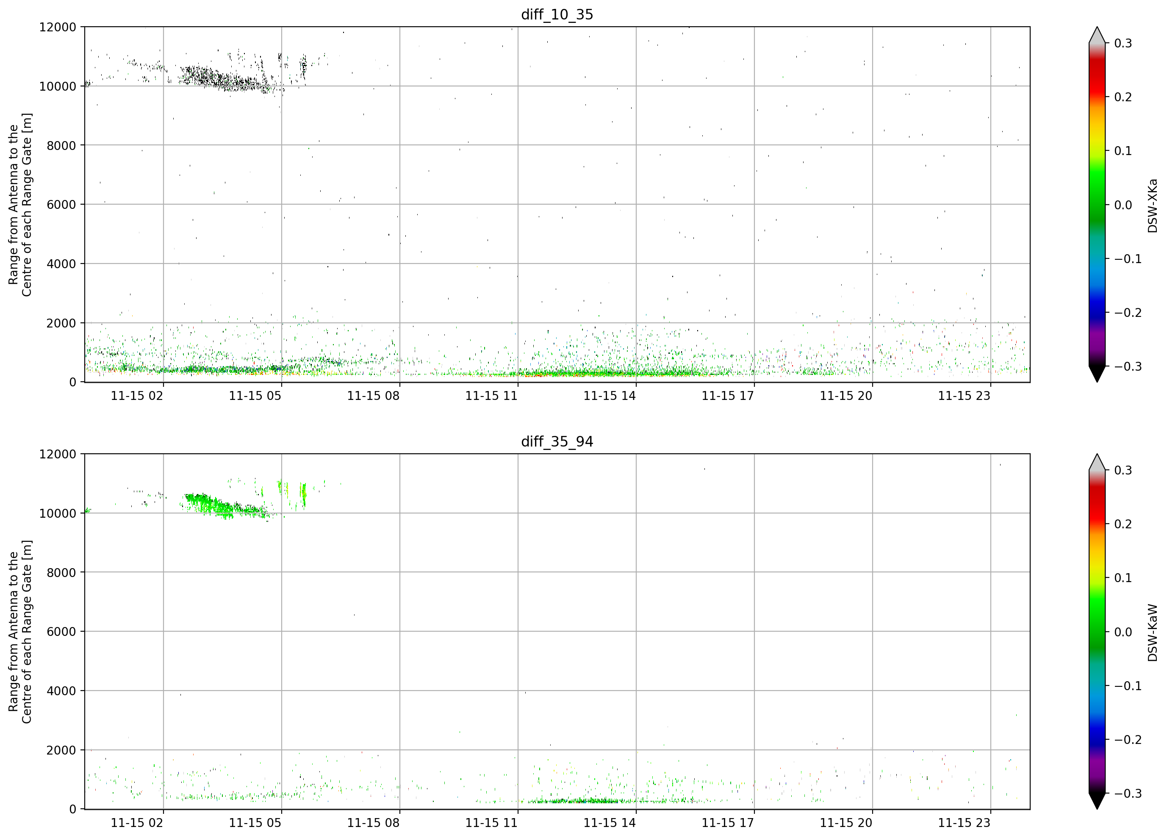
Task: Click the 0.0 tick on DSW-KaW colorbar
Action: tap(1123, 632)
